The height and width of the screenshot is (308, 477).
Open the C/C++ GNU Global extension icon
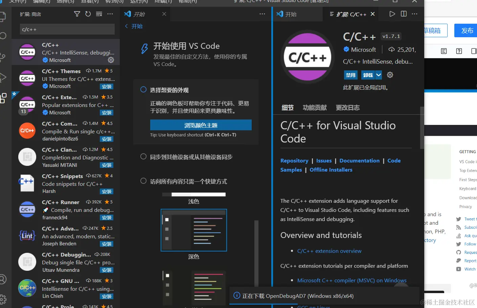click(x=27, y=288)
